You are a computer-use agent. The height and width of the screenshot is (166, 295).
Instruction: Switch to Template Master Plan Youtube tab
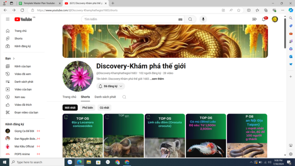tap(39, 3)
